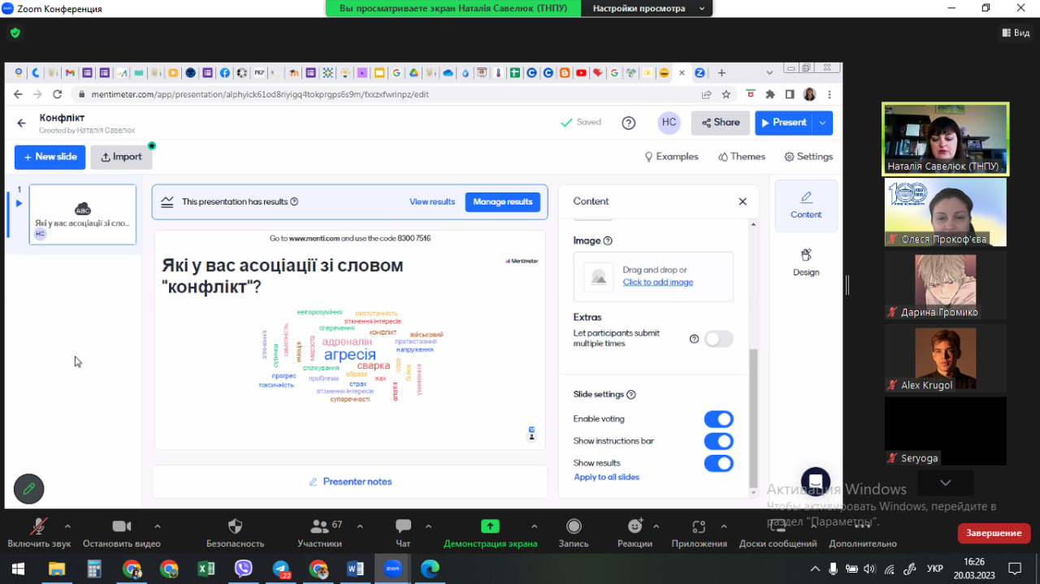Viewport: 1040px width, 584px height.
Task: Expand the video options arrow beside Остановить видео
Action: pyautogui.click(x=158, y=526)
